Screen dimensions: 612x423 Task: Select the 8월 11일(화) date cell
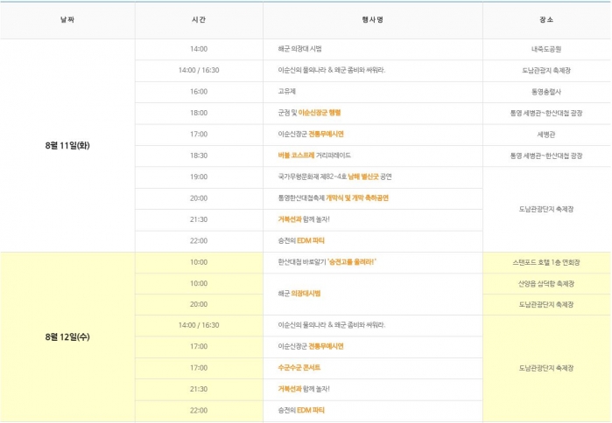[x=67, y=145]
